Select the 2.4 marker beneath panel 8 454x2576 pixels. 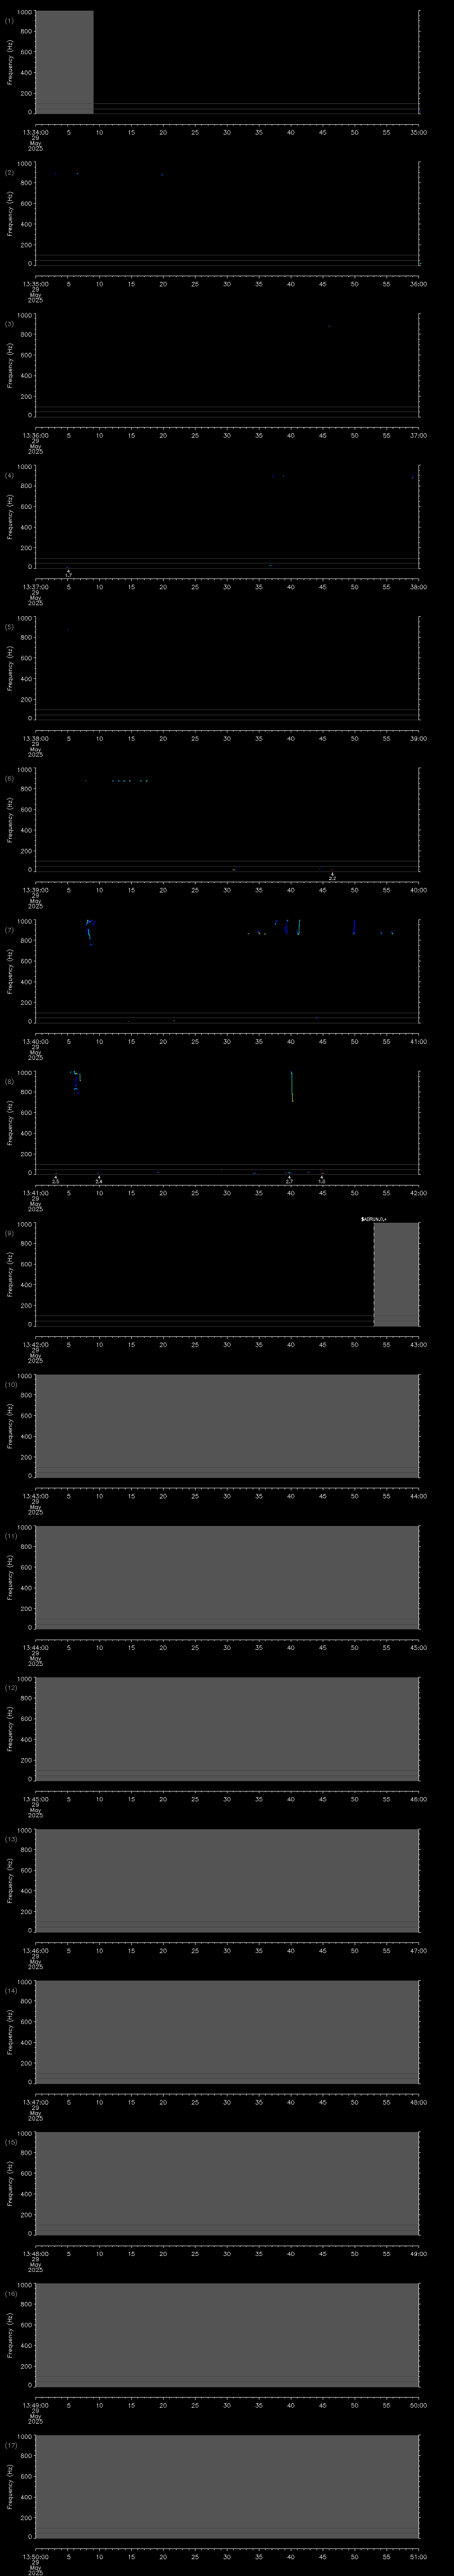[98, 1181]
